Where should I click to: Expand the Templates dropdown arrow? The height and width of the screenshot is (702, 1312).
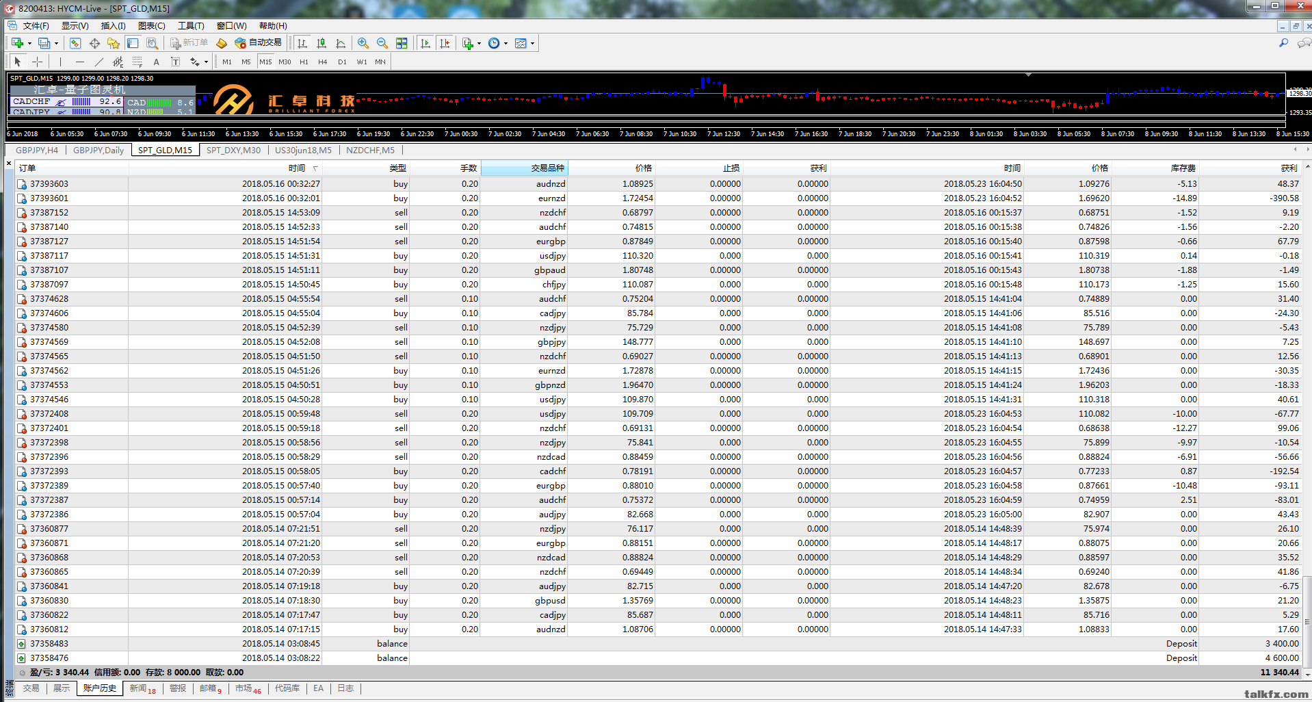click(x=532, y=43)
